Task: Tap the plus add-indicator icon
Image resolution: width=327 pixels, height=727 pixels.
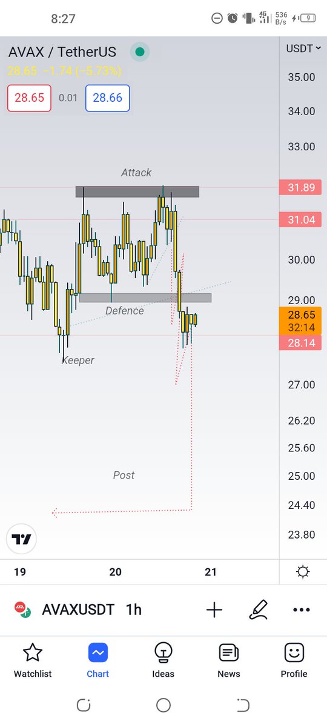Action: [x=214, y=609]
